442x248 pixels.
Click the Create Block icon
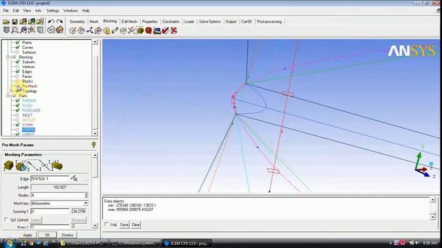73,30
